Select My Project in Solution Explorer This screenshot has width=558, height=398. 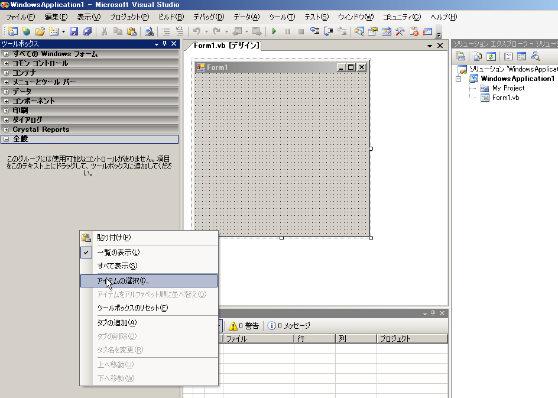(x=508, y=88)
